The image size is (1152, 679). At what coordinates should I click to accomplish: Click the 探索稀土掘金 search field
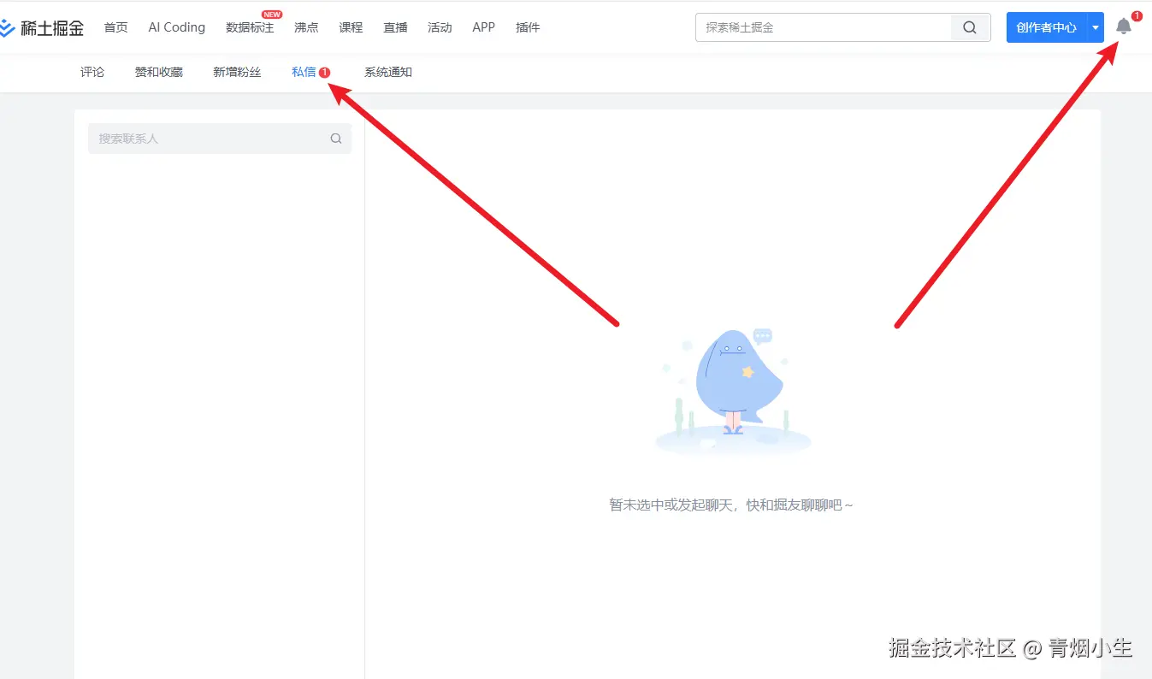point(821,27)
